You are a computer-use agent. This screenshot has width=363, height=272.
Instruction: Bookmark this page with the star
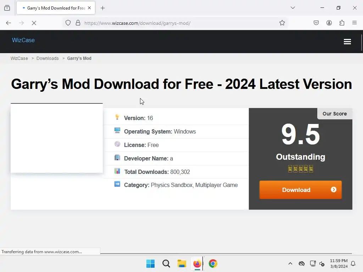[282, 23]
